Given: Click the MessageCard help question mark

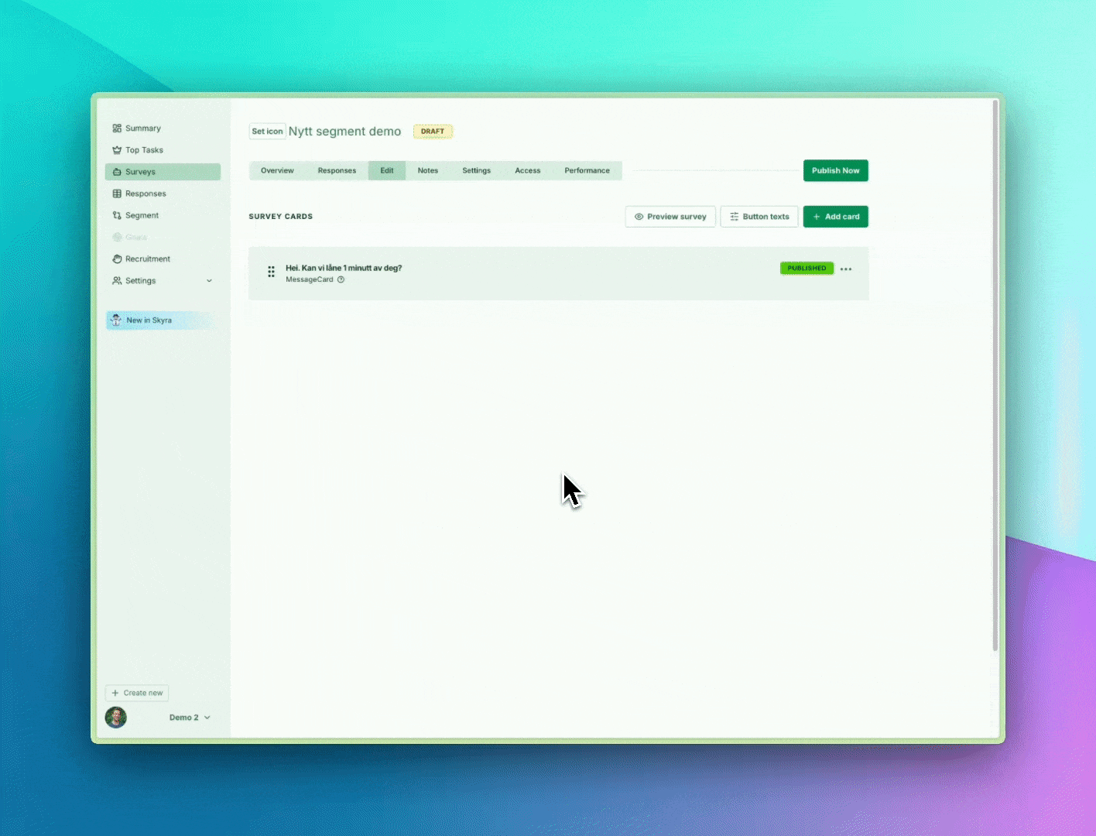Looking at the screenshot, I should (341, 279).
